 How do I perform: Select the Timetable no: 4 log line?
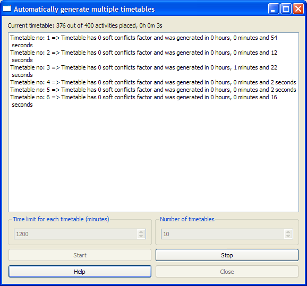point(153,82)
